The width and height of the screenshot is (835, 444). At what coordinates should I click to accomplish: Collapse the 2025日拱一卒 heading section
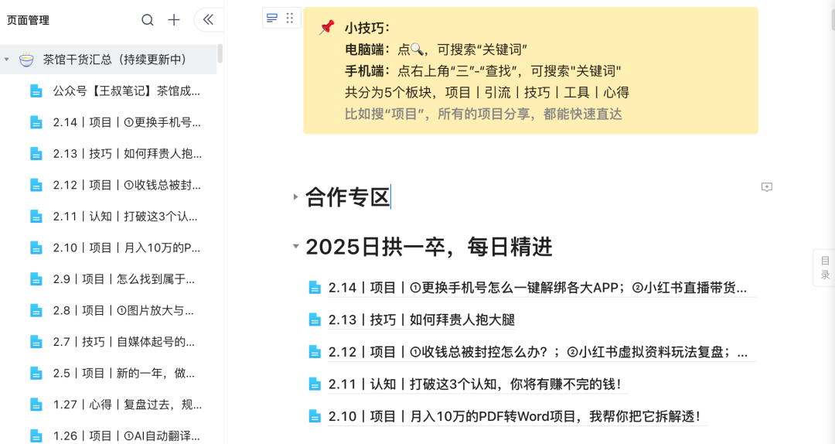(x=295, y=246)
